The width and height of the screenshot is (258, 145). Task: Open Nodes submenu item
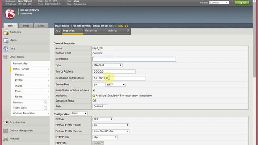point(19,97)
